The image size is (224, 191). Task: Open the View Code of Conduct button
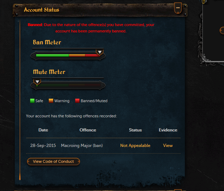tap(53, 161)
